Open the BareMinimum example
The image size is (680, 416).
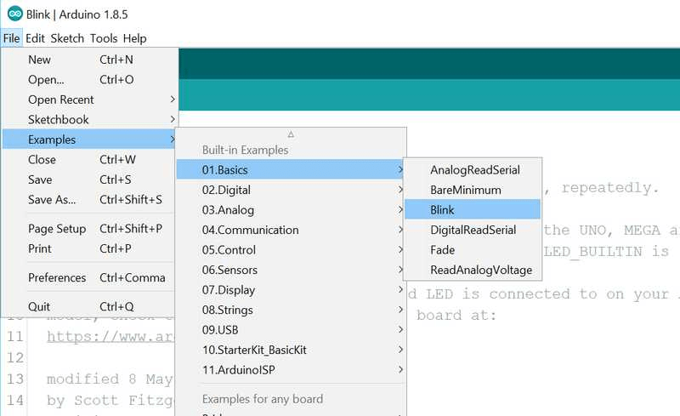[473, 190]
